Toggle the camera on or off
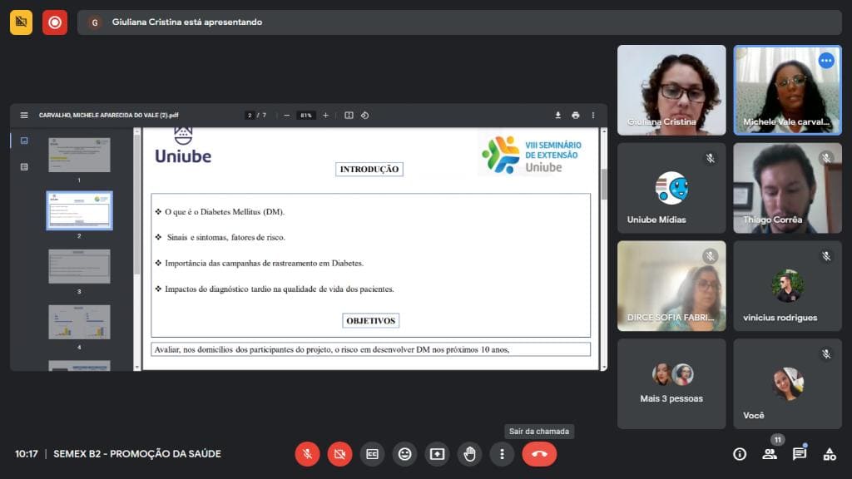Screen dimensions: 852x479 pyautogui.click(x=339, y=454)
